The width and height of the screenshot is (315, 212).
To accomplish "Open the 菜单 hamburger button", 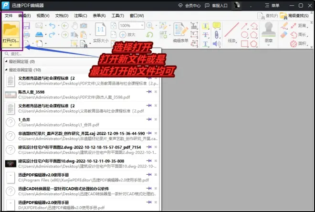I will coord(272,5).
